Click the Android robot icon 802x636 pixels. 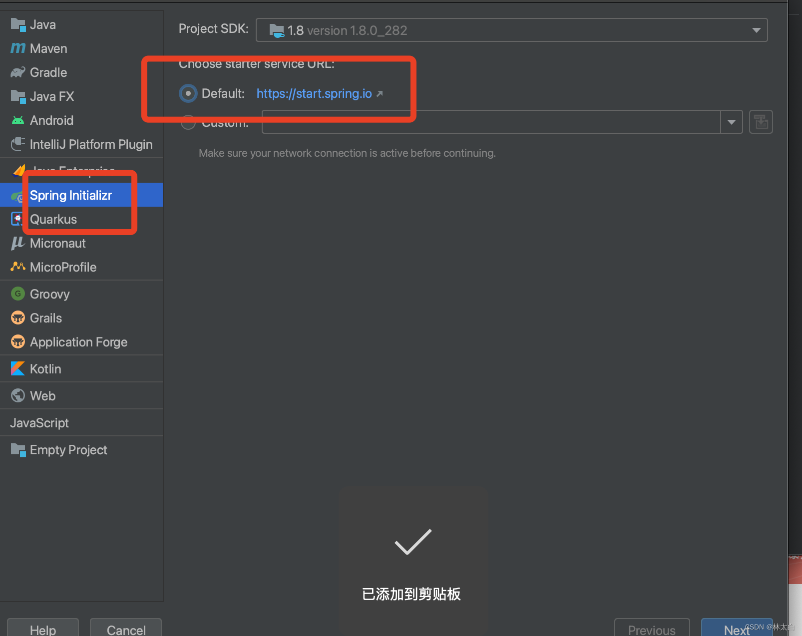tap(18, 120)
